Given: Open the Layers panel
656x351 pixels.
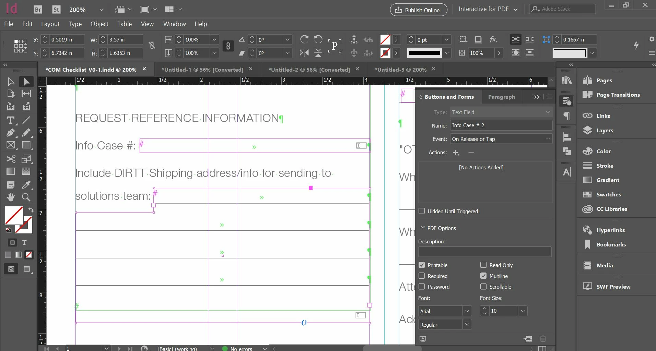Looking at the screenshot, I should (x=598, y=130).
